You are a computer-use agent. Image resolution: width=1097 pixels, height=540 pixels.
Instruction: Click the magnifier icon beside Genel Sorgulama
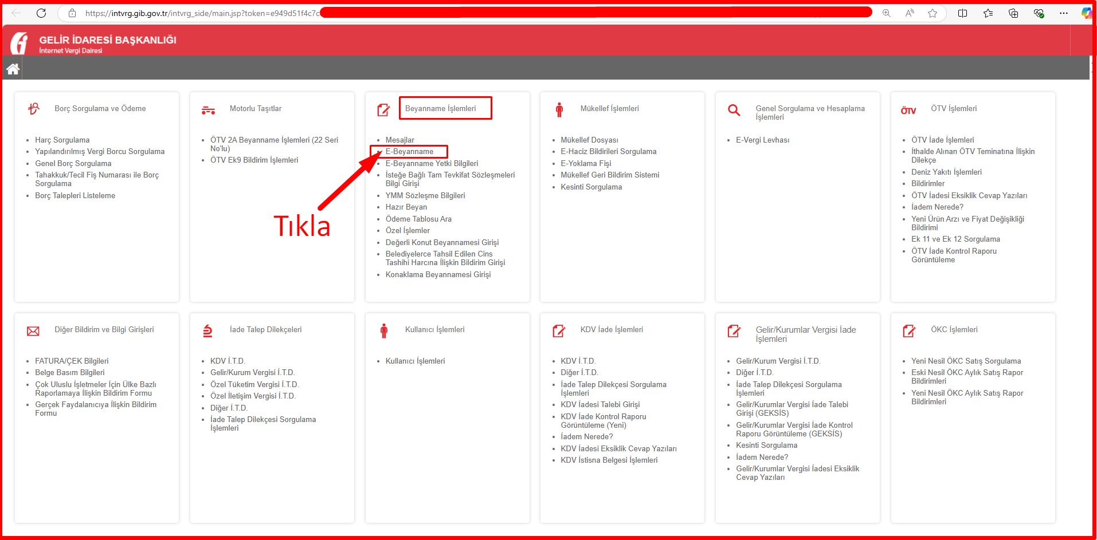[734, 110]
